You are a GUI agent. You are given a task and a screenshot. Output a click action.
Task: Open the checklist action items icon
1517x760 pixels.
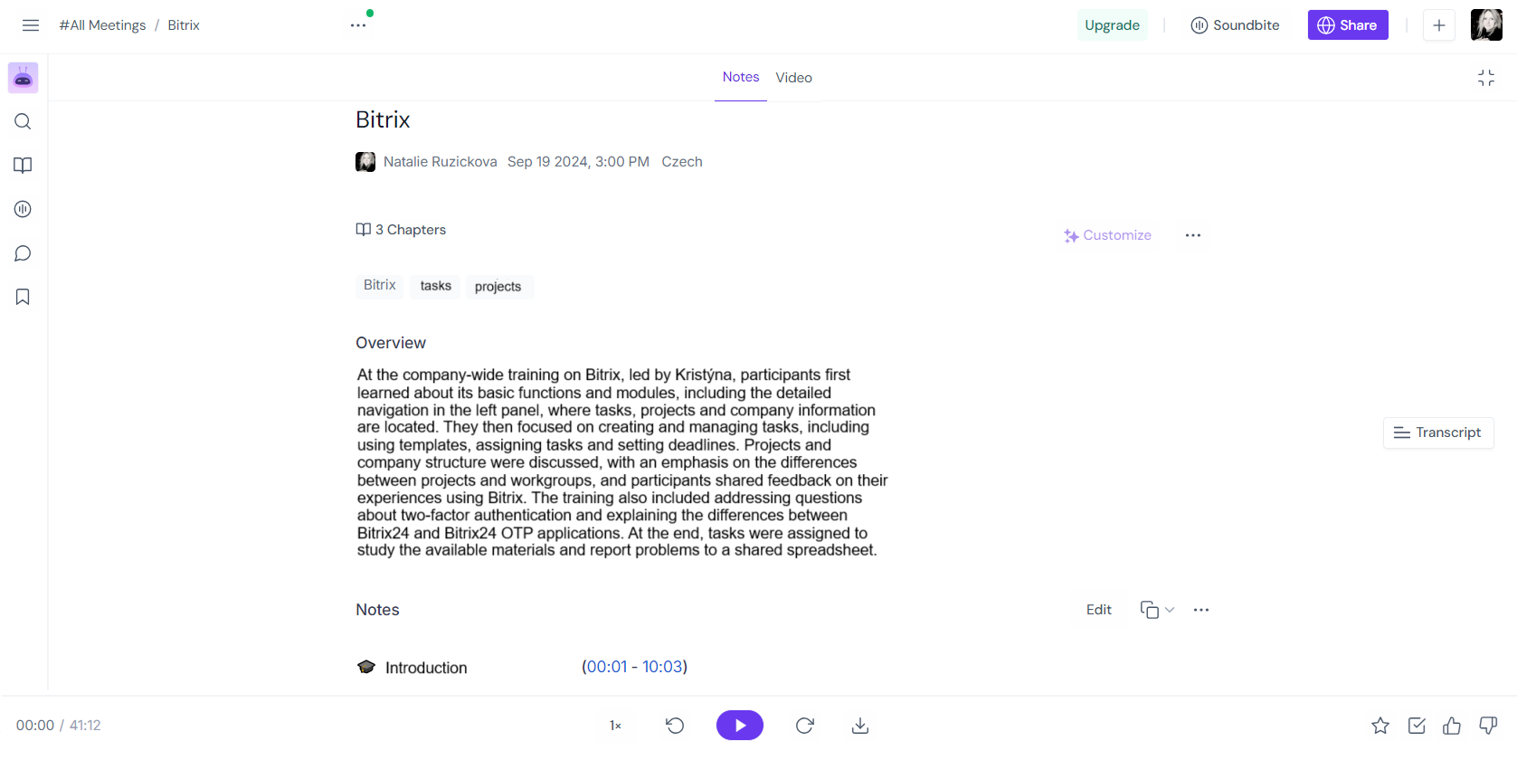[1417, 726]
